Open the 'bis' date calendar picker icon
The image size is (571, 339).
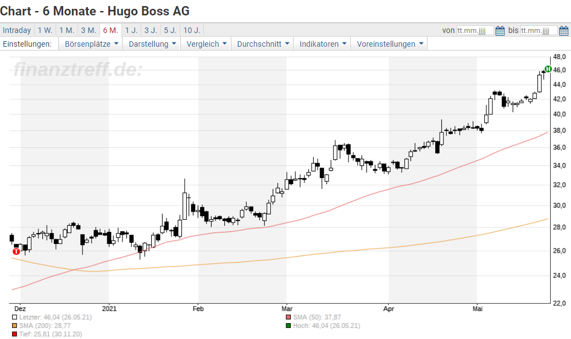pos(564,31)
